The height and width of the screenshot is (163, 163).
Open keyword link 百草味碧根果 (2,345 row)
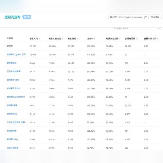[x=13, y=148]
